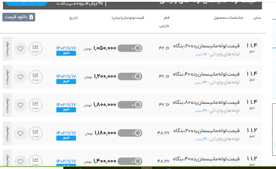Screen dimensions: 276x169
Task: Click the chart icon for 1,050,000 toman row
Action: [x=35, y=48]
